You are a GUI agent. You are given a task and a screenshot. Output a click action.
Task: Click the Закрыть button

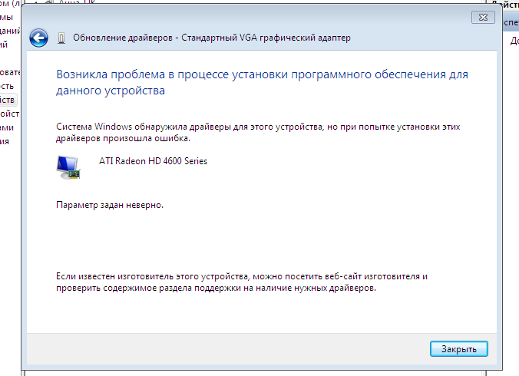click(459, 349)
